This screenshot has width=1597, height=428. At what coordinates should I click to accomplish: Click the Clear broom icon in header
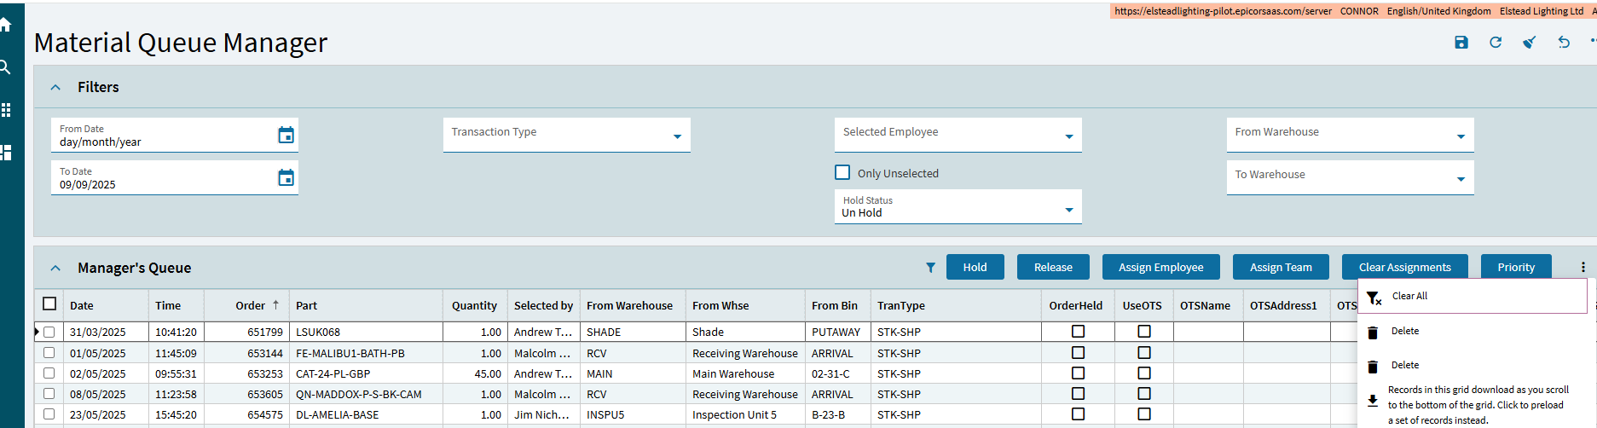(1529, 43)
